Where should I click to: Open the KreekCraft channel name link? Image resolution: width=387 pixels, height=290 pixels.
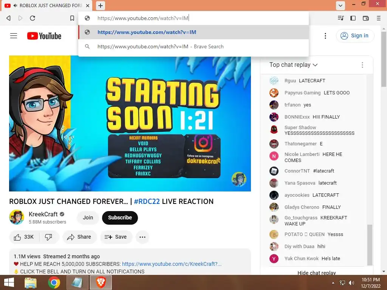[x=43, y=214]
